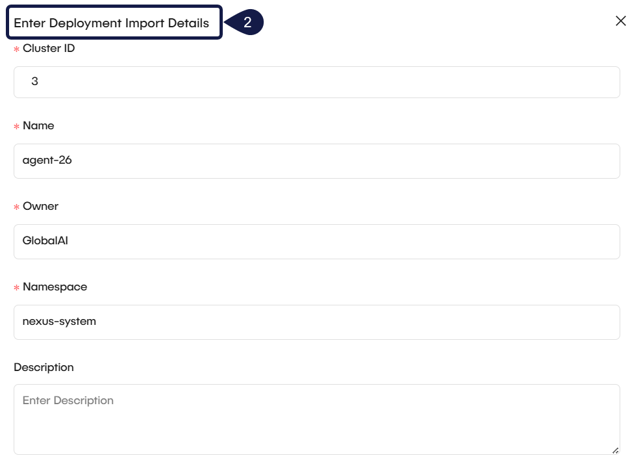Select the Cluster ID label text
Image resolution: width=630 pixels, height=462 pixels.
click(49, 48)
